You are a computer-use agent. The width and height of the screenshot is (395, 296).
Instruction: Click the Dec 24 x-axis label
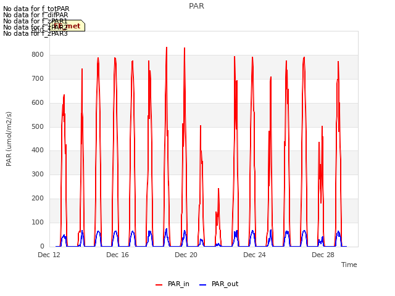tap(255, 255)
